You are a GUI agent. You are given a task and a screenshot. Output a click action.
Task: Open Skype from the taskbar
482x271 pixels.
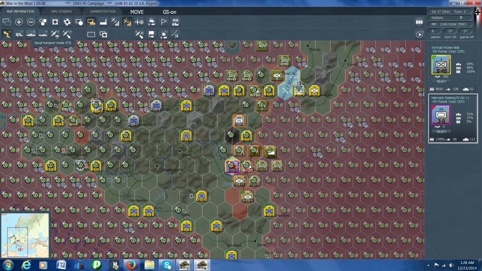[x=167, y=265]
